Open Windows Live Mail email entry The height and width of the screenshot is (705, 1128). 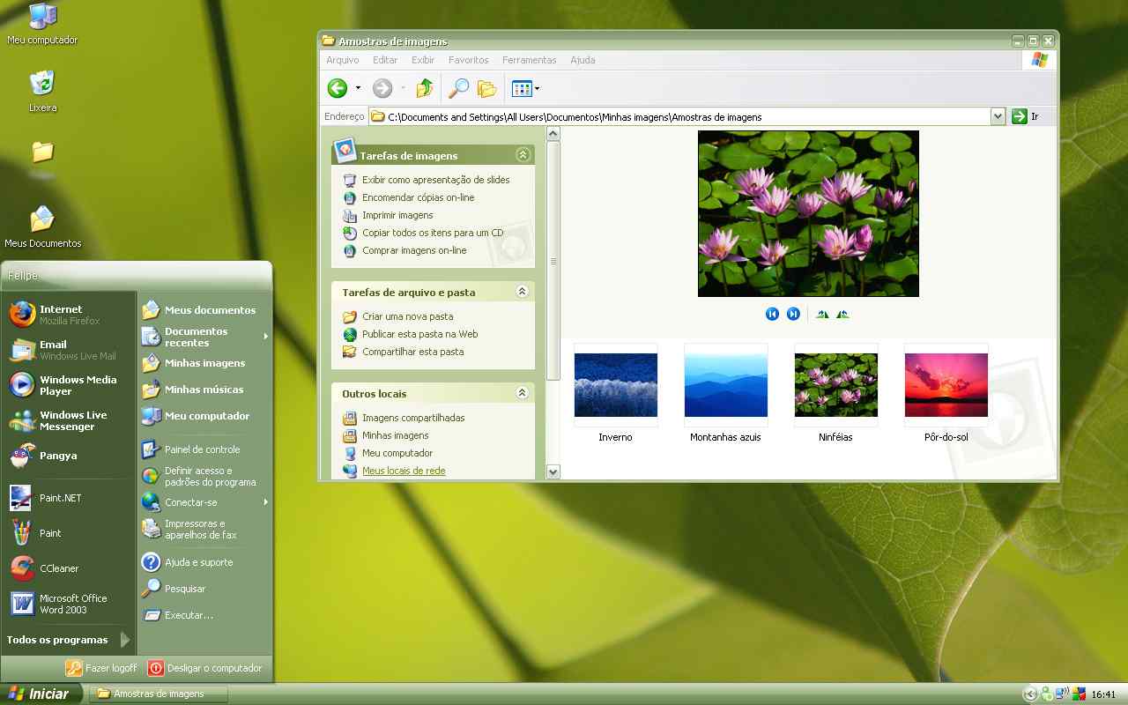70,350
